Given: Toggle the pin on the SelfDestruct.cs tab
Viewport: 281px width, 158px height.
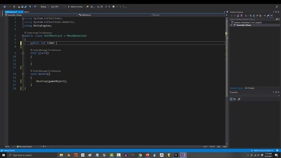Looking at the screenshot, I should 19,12.
